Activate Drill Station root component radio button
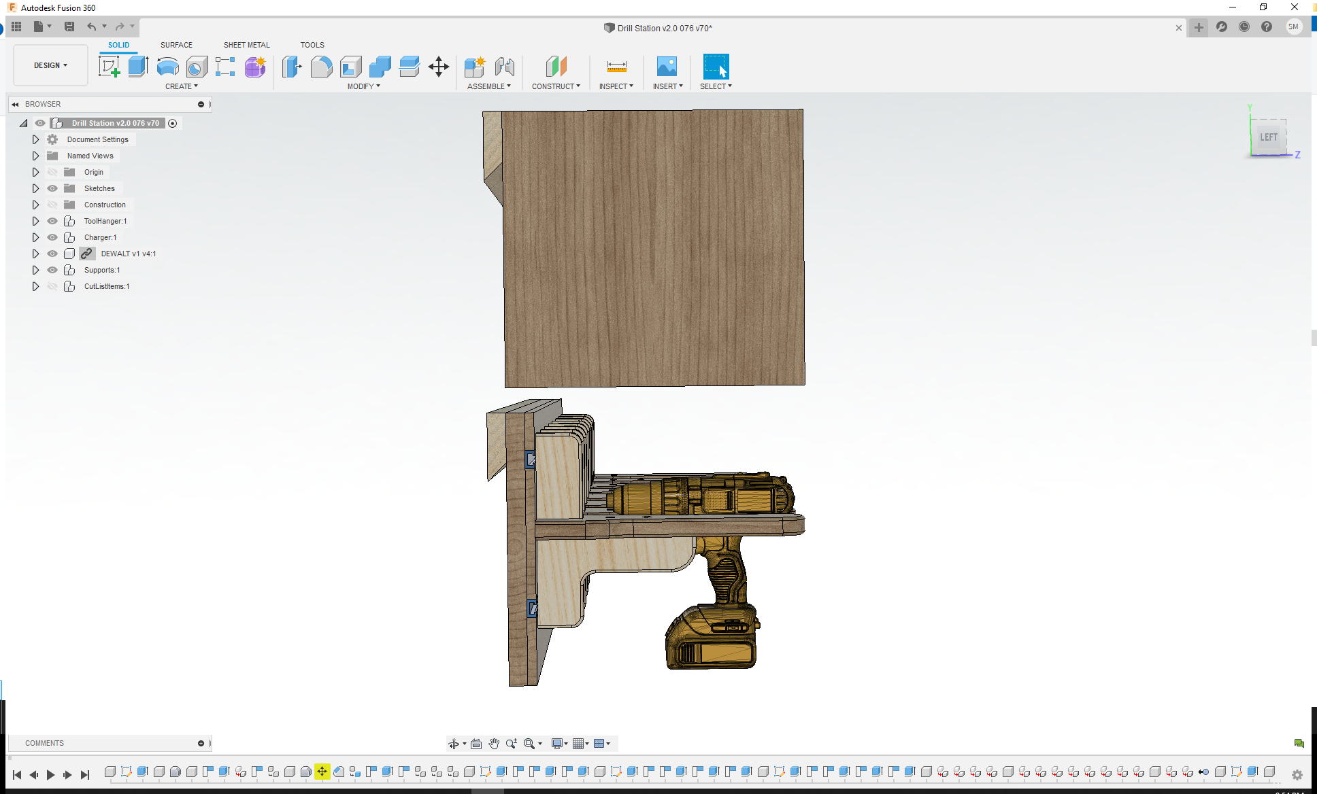This screenshot has width=1317, height=794. point(173,123)
